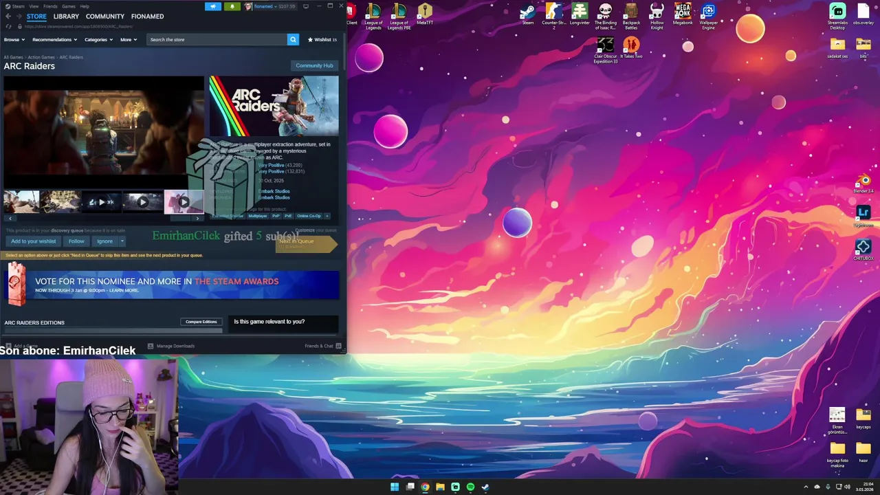Screen dimensions: 880x495
Task: Click the Ignore button
Action: (x=104, y=241)
